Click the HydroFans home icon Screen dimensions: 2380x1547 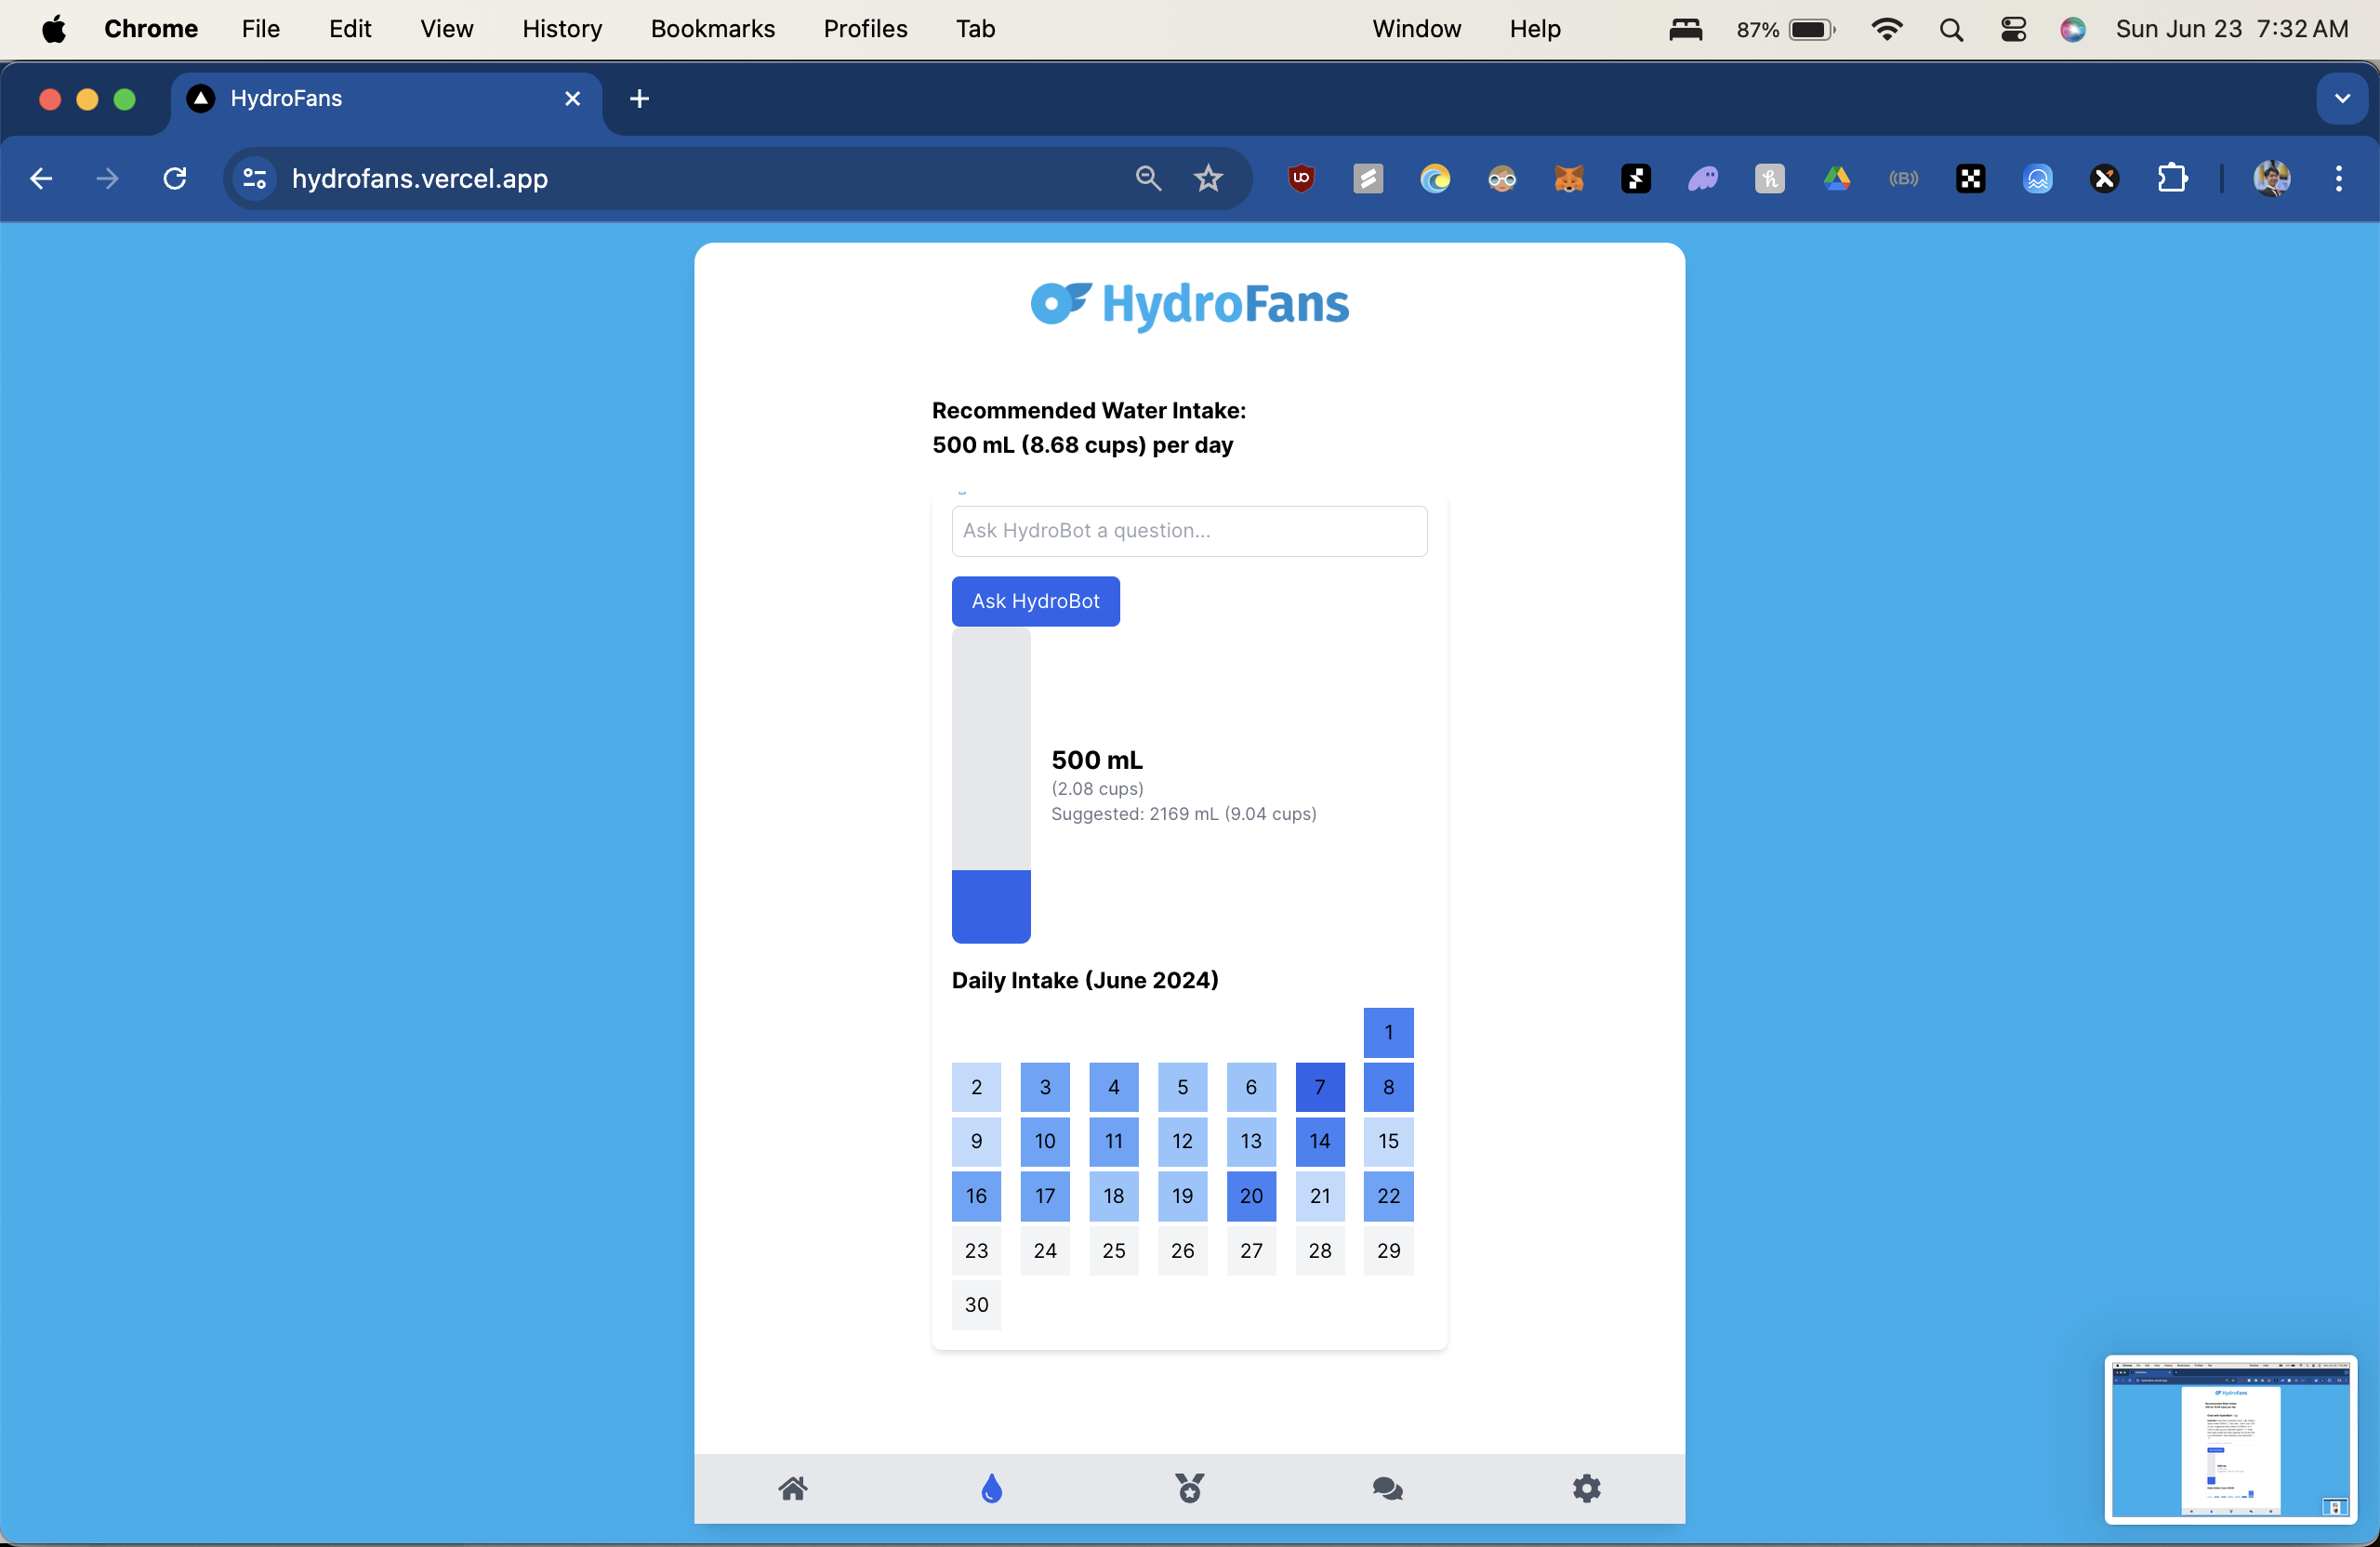pyautogui.click(x=793, y=1488)
